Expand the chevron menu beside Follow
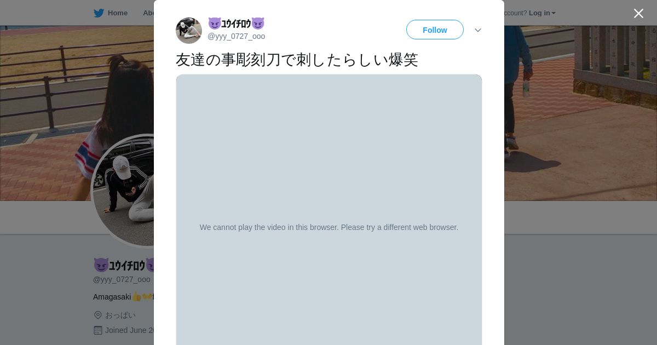 (x=478, y=30)
